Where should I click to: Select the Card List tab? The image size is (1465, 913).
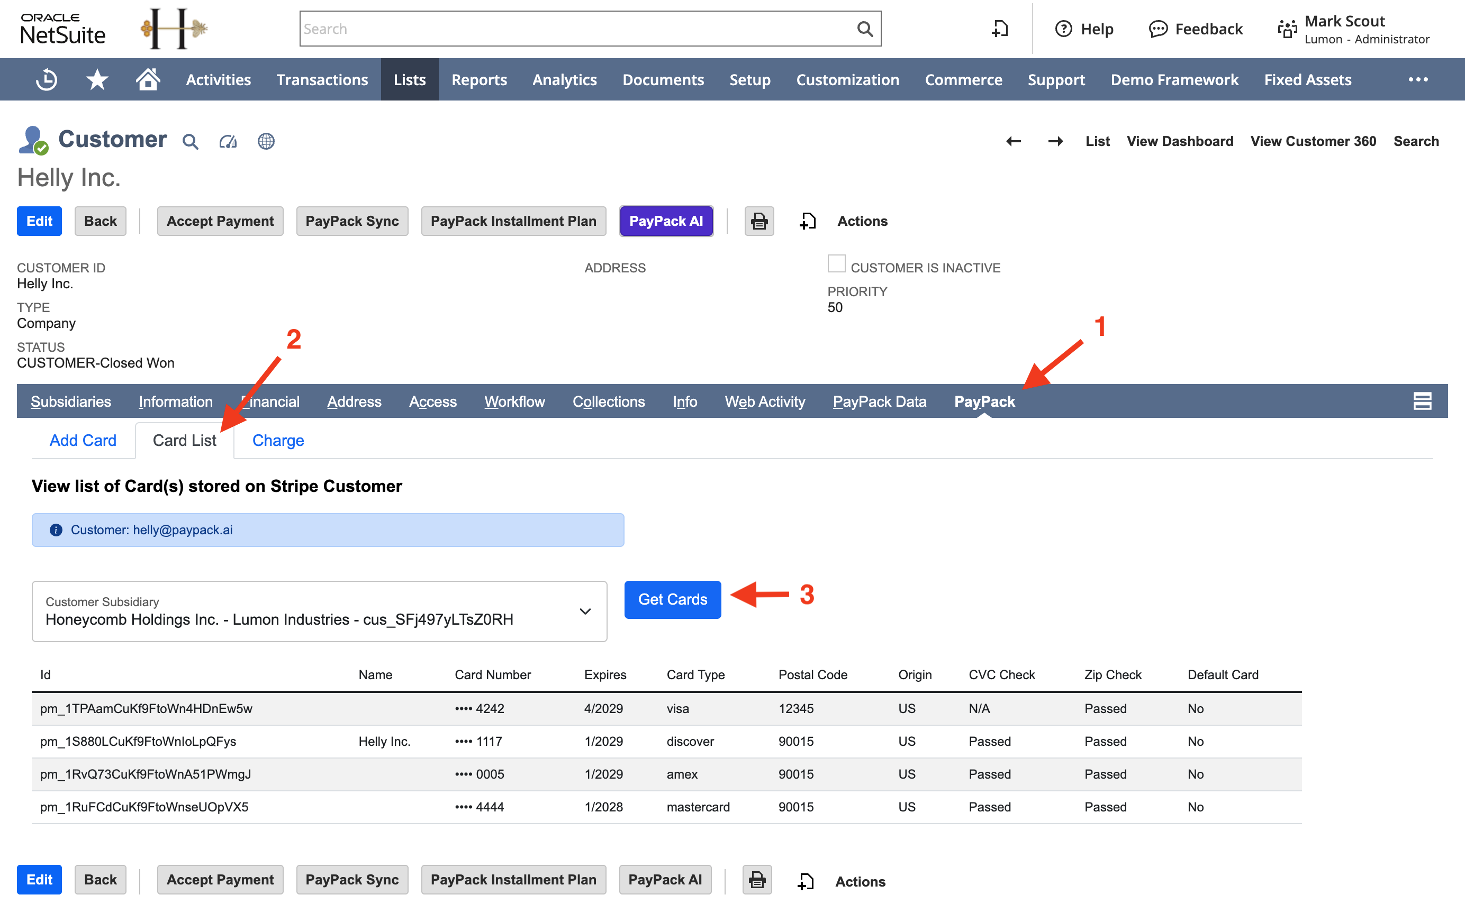pos(184,440)
